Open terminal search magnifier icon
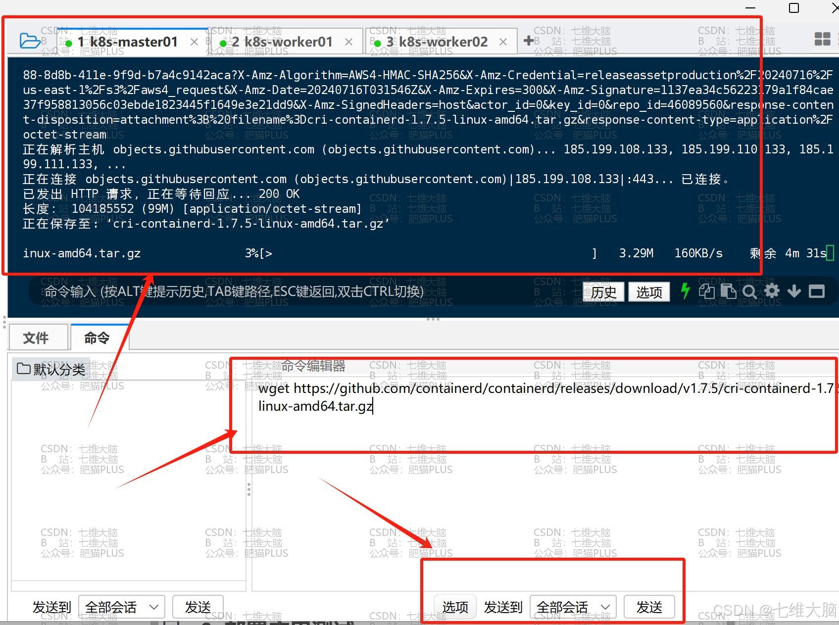This screenshot has width=839, height=625. (749, 291)
